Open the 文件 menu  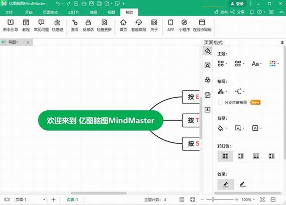click(9, 12)
